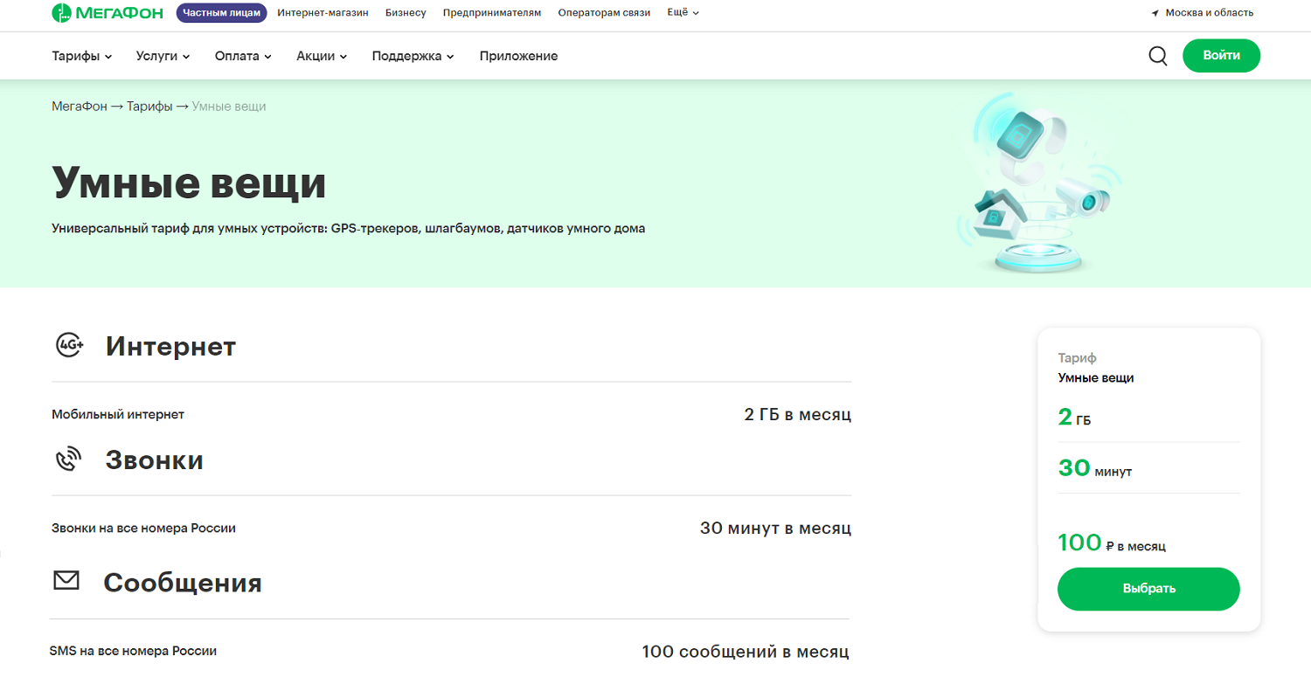1311x691 pixels.
Task: Click the 30 минут в месяц value
Action: [x=775, y=529]
